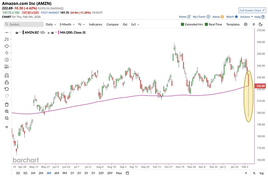Switch to dark mode moon icon
Viewport: 268px width, 178px height.
coord(261,24)
